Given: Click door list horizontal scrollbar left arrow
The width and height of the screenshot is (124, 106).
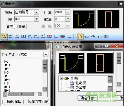Looking at the screenshot, I should pos(5,94).
